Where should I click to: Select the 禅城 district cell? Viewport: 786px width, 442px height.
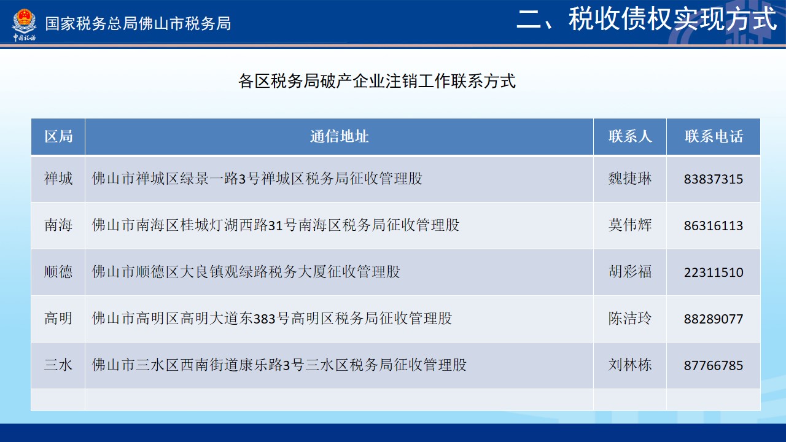coord(58,179)
